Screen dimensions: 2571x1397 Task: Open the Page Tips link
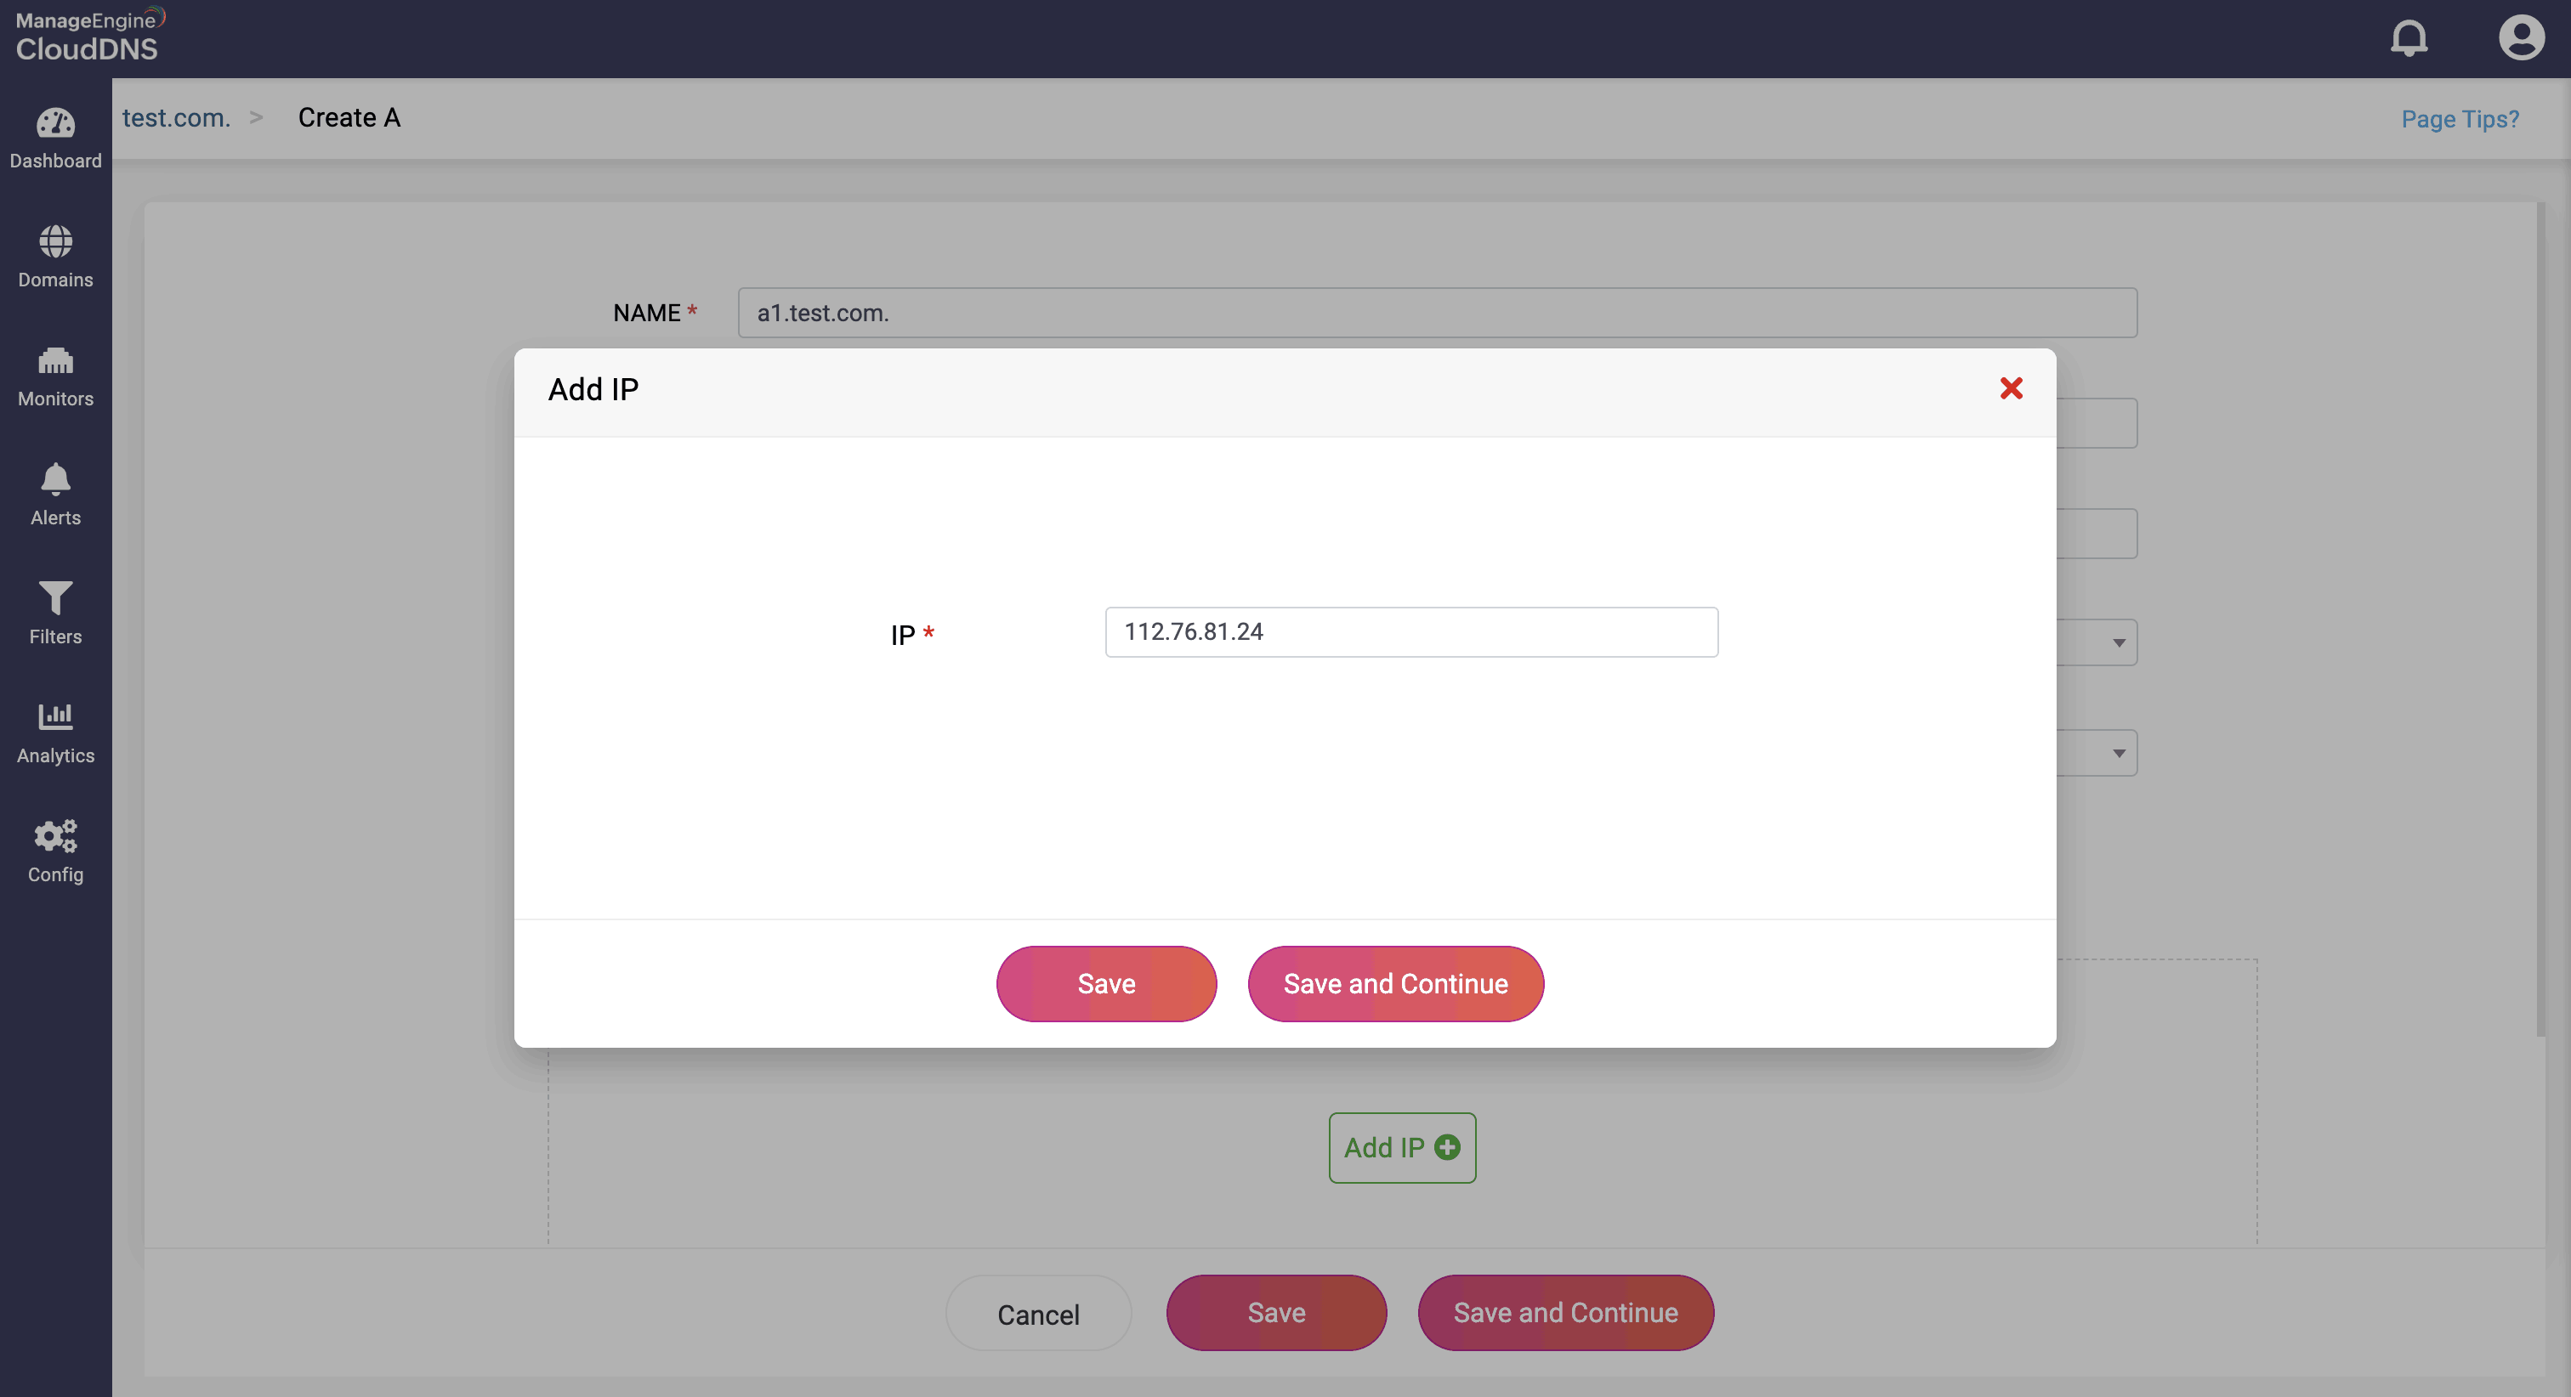(x=2460, y=120)
